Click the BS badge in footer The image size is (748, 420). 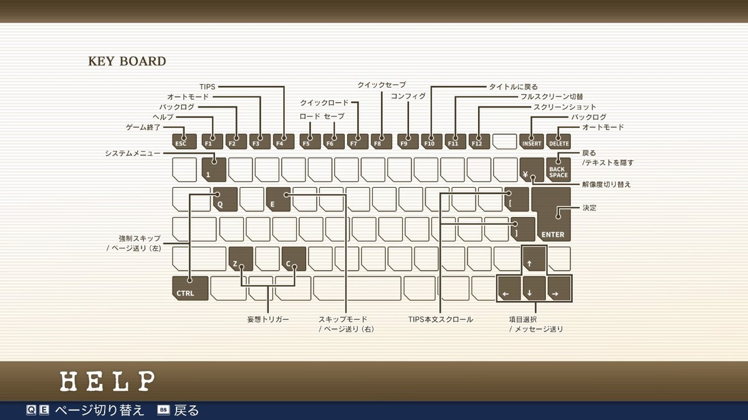pos(163,410)
